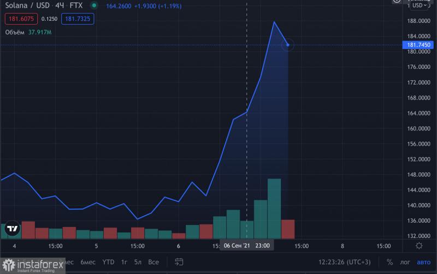Image resolution: width=437 pixels, height=274 pixels.
Task: Click the green market status dot
Action: click(95, 5)
